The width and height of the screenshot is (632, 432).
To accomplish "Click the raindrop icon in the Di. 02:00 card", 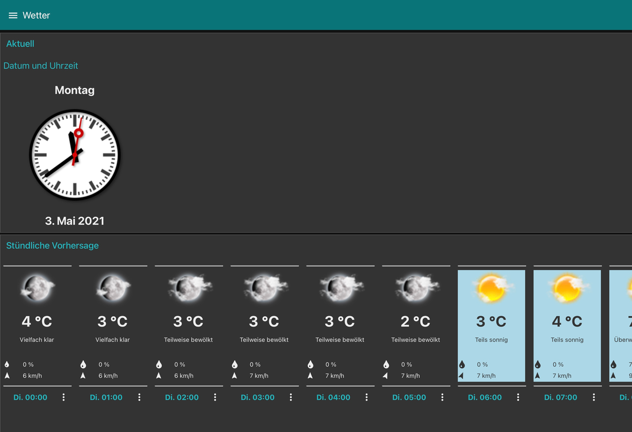I will click(159, 364).
